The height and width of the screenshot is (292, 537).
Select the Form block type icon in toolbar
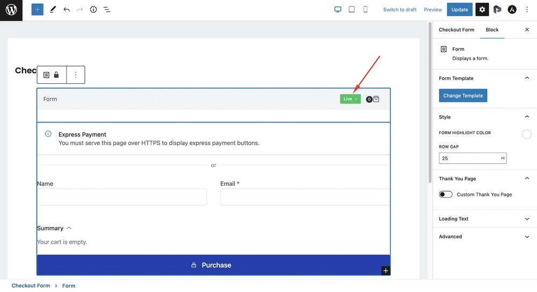(46, 75)
